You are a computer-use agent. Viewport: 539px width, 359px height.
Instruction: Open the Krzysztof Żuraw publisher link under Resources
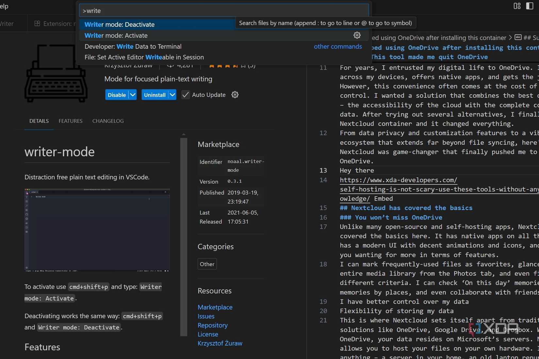pyautogui.click(x=220, y=343)
